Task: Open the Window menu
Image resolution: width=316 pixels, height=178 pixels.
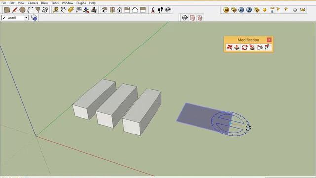Action: coord(67,3)
